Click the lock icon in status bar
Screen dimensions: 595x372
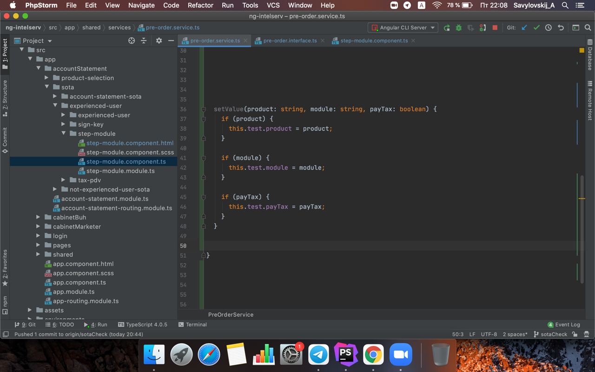575,334
